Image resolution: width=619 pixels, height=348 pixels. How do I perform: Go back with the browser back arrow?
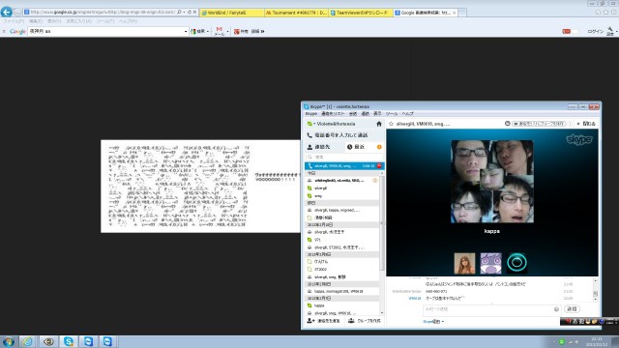pos(7,12)
